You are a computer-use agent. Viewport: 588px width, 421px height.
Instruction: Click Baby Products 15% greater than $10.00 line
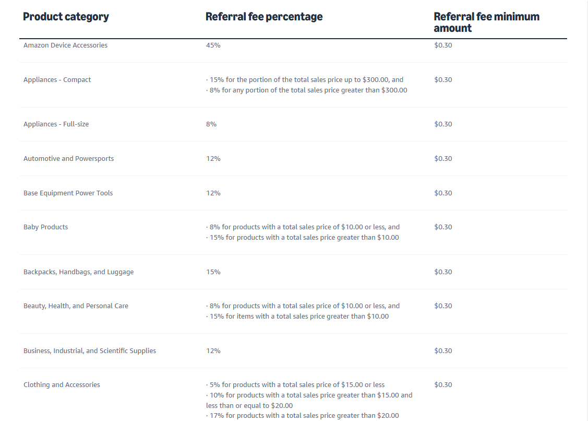302,237
